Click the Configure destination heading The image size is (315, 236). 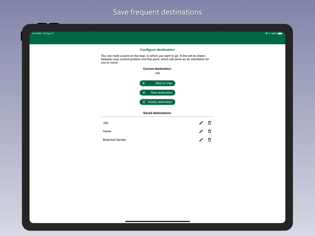click(157, 50)
